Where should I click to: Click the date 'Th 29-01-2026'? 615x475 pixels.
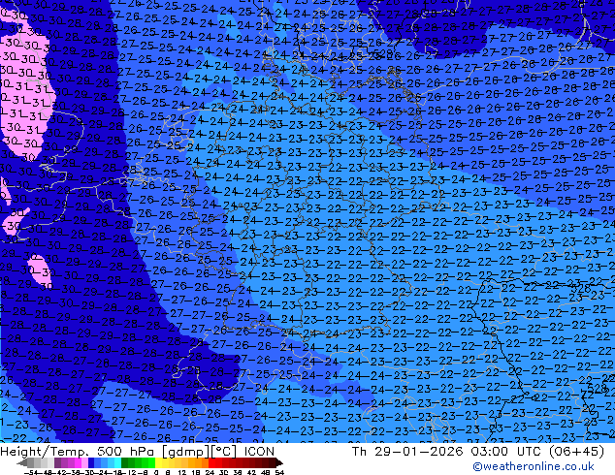click(407, 452)
